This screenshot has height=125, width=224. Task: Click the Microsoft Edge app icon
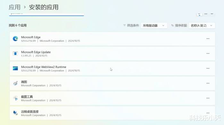(x=15, y=38)
